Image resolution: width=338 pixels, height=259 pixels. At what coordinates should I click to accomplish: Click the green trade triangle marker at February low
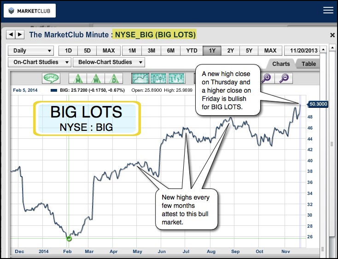pyautogui.click(x=69, y=238)
